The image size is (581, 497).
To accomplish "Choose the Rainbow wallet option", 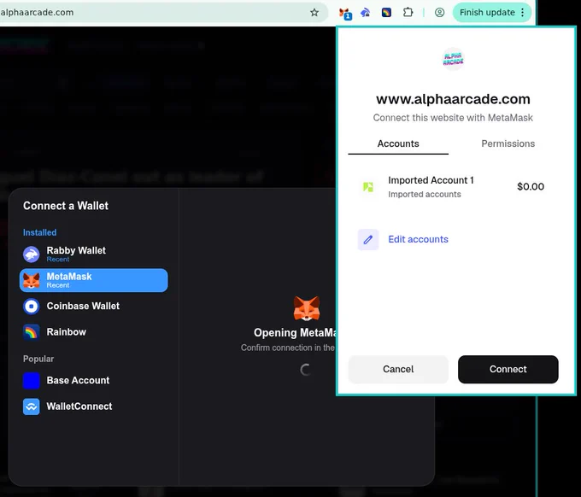I will [x=93, y=332].
